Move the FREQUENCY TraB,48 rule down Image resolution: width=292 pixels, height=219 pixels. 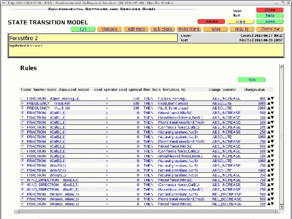click(272, 103)
